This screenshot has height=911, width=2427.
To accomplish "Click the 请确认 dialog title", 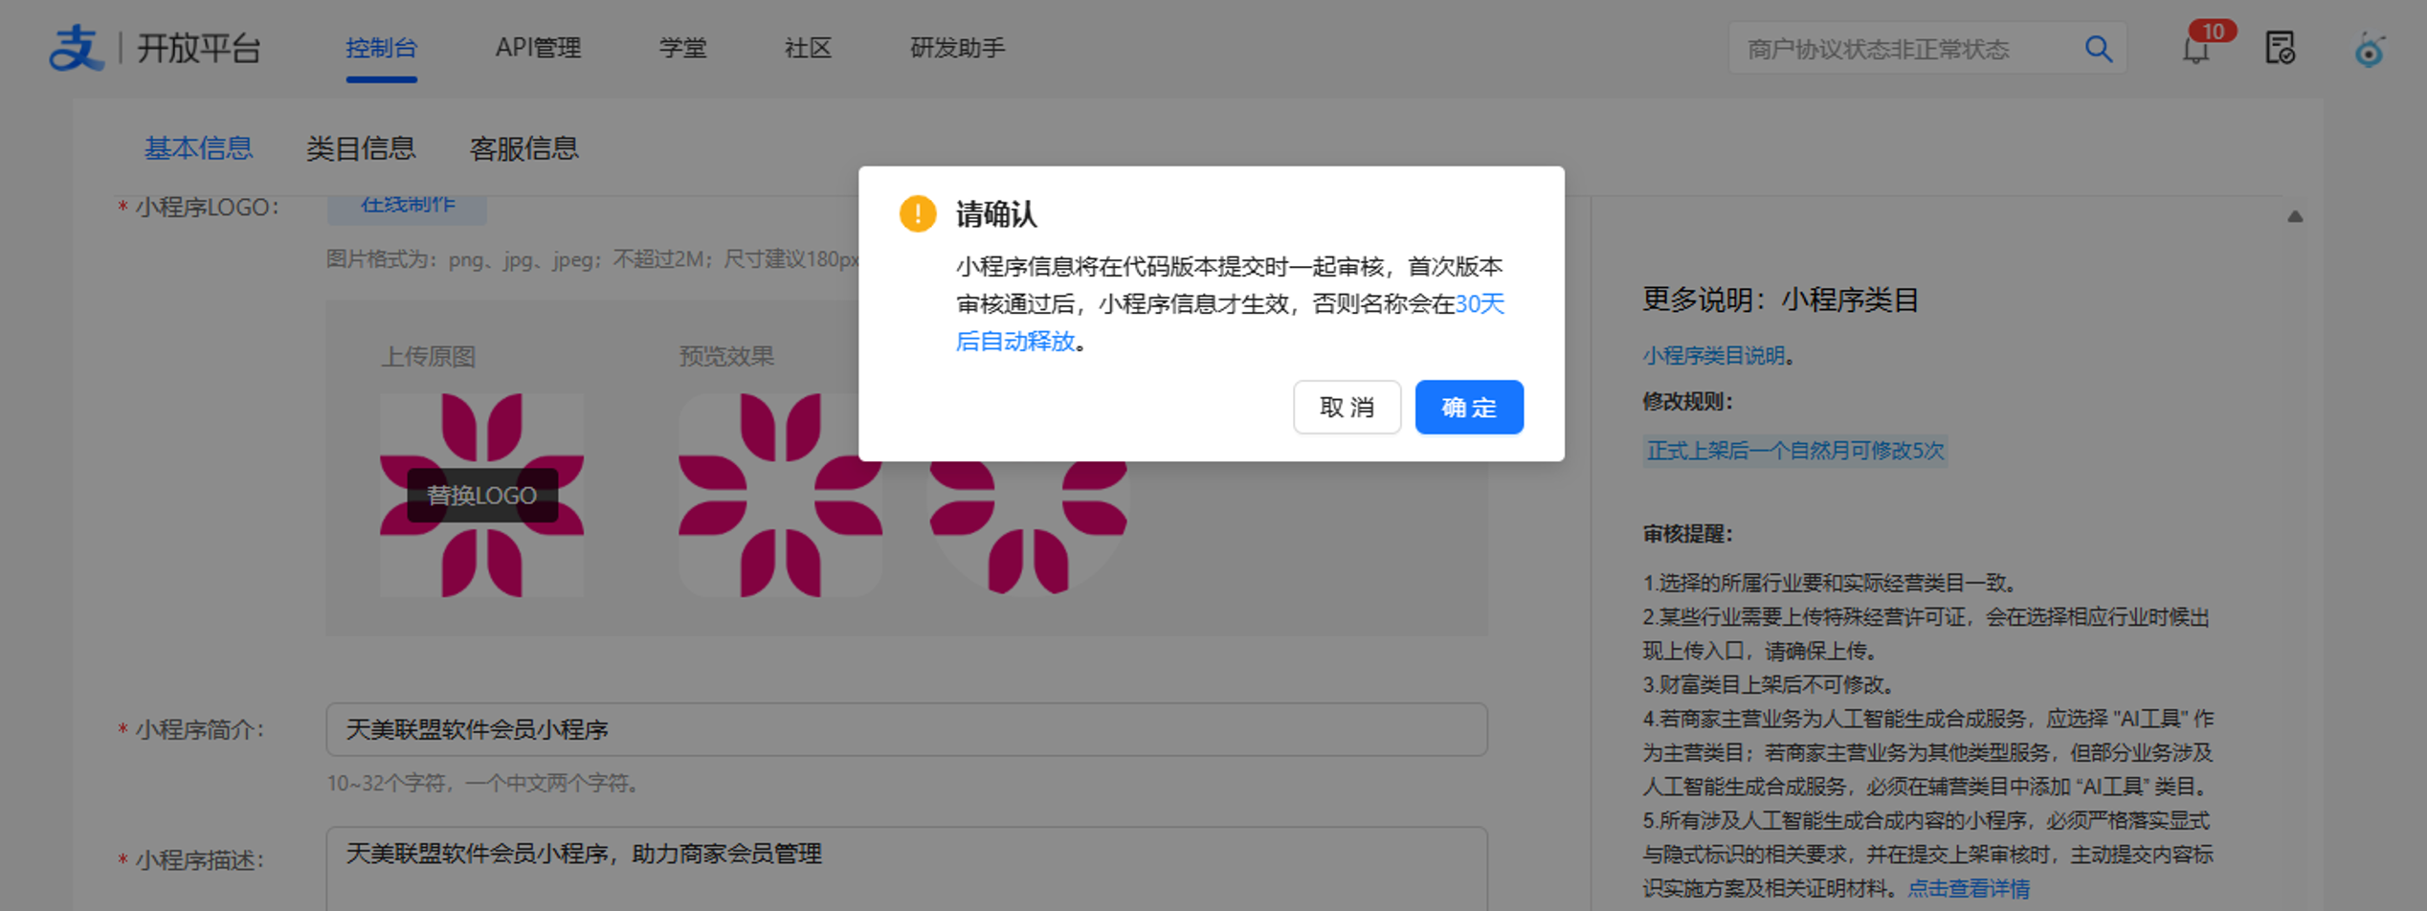I will point(995,214).
